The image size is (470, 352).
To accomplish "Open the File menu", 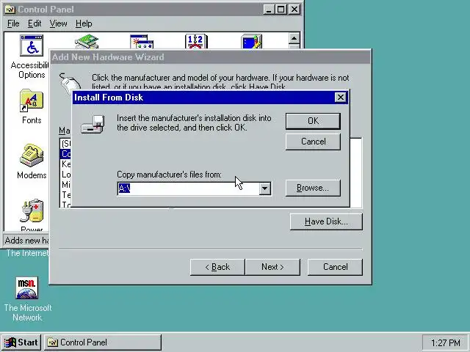I will point(13,23).
